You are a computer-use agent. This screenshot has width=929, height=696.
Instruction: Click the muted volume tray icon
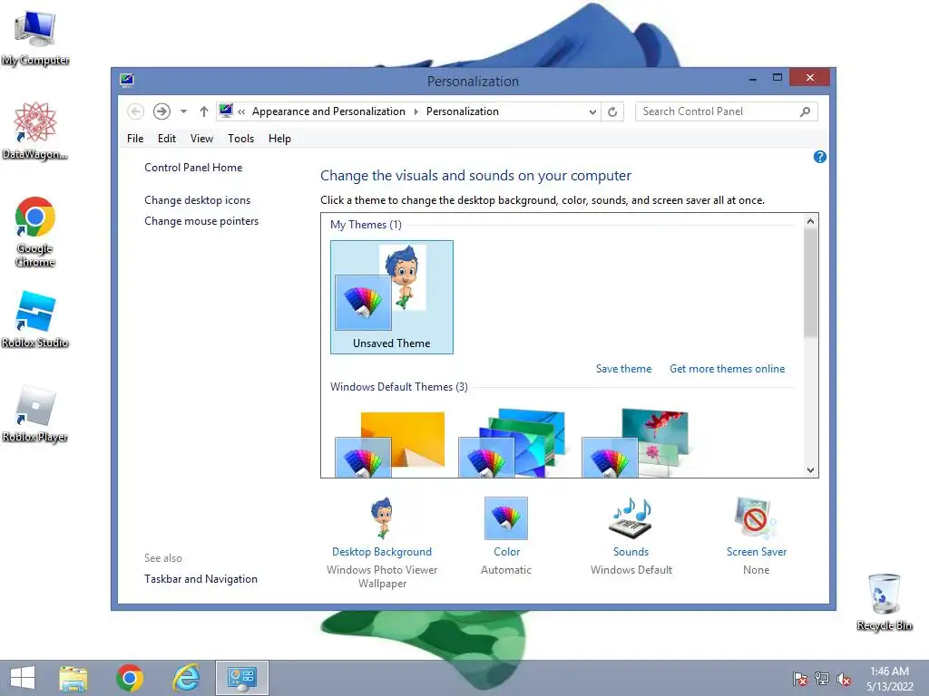click(x=844, y=678)
